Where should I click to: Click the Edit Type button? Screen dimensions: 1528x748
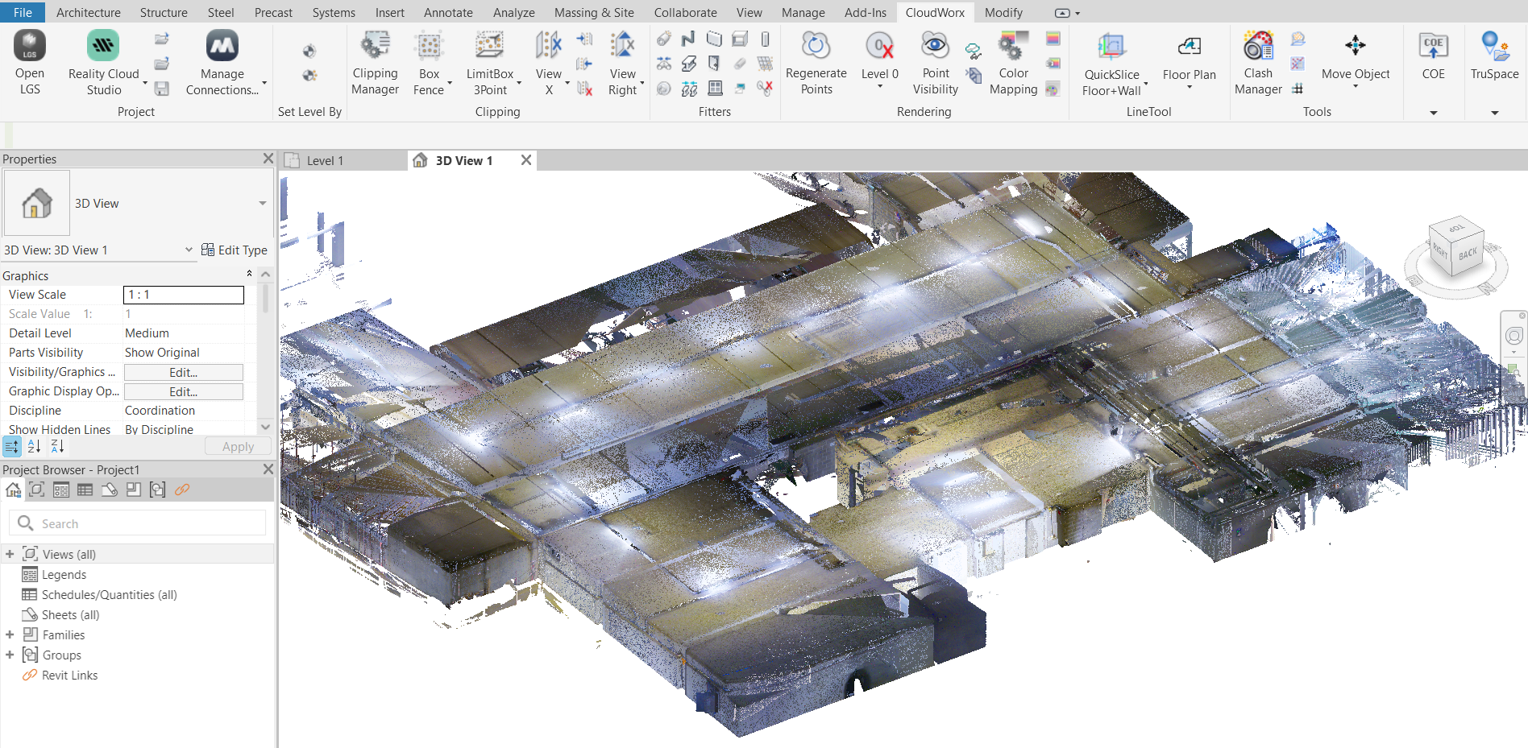235,250
